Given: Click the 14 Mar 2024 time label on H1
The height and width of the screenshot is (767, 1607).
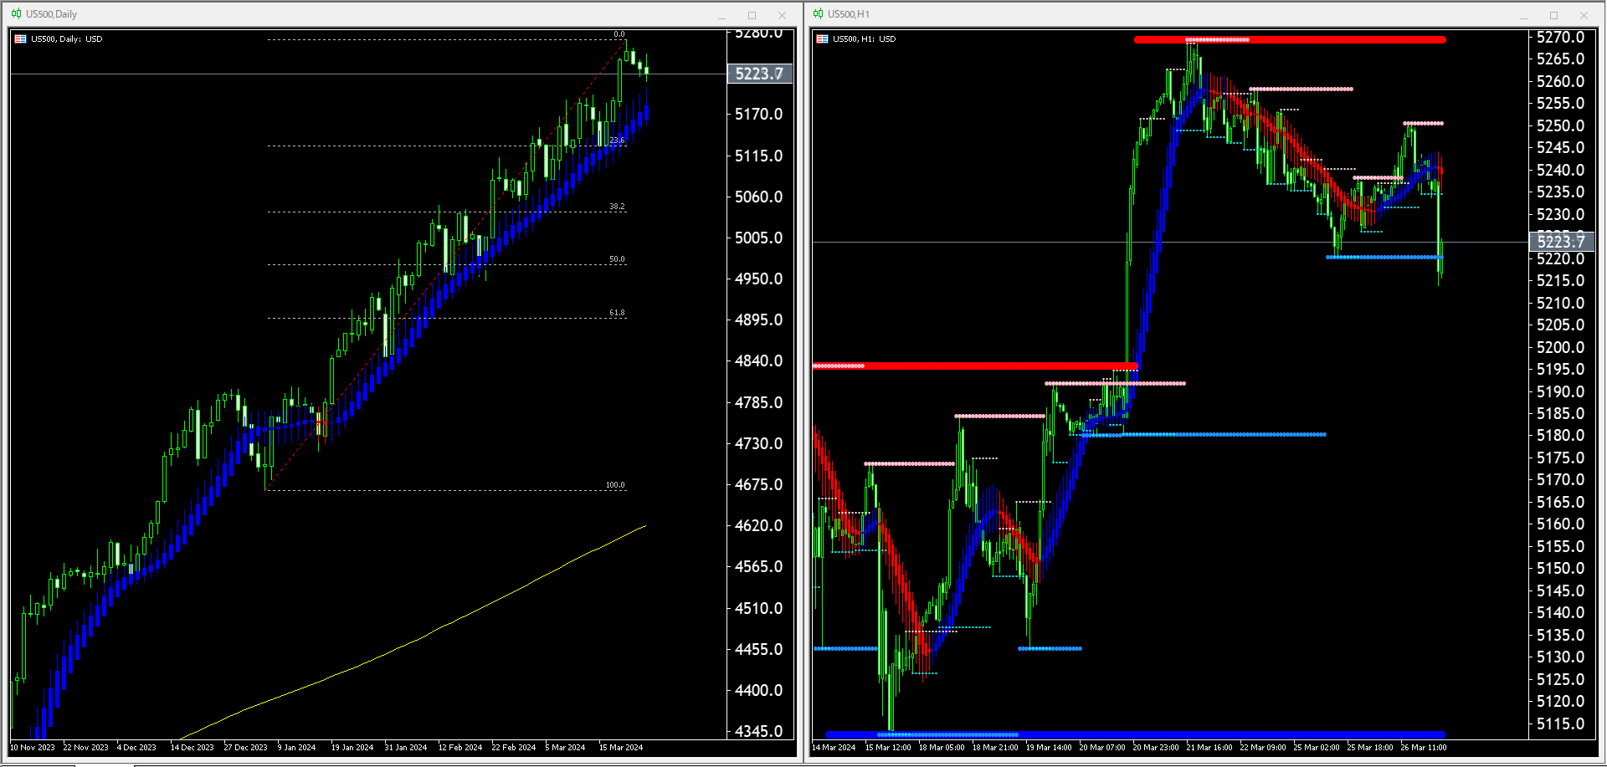Looking at the screenshot, I should 834,748.
